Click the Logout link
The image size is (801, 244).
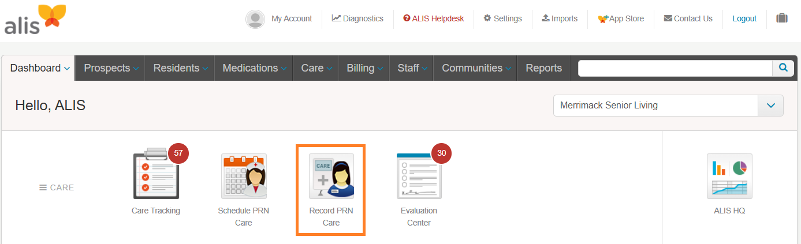click(x=744, y=18)
